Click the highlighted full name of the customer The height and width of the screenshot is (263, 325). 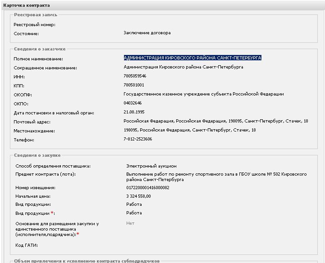click(x=192, y=58)
